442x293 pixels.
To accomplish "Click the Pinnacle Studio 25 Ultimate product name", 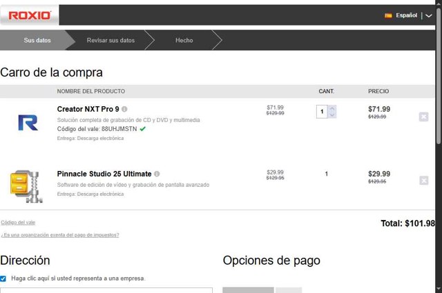I will pos(104,174).
